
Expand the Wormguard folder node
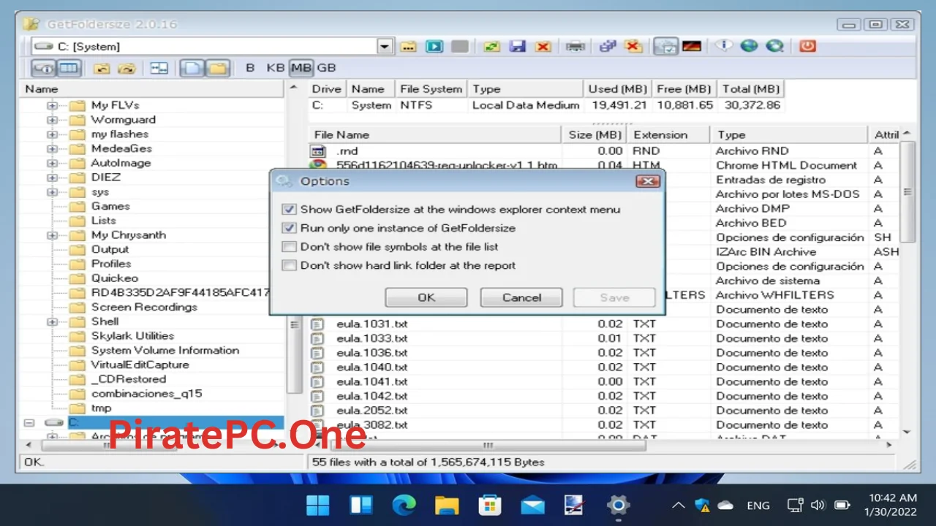52,120
